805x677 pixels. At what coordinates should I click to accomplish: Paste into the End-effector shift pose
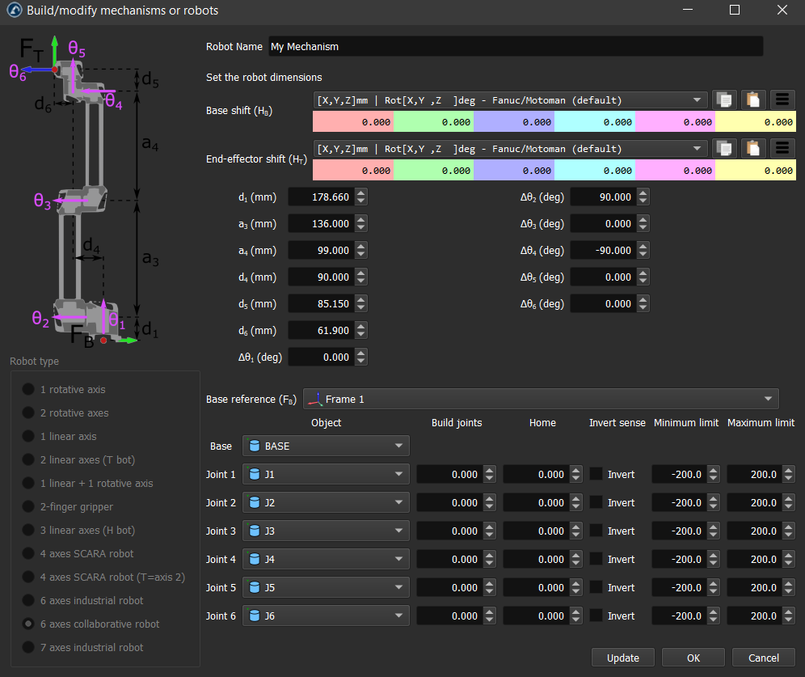[753, 149]
